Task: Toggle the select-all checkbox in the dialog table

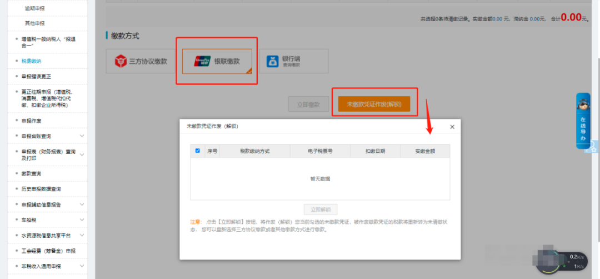Action: pos(197,151)
